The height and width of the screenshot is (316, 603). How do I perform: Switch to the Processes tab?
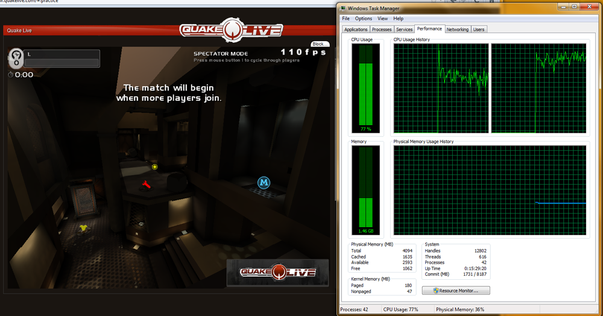[382, 30]
